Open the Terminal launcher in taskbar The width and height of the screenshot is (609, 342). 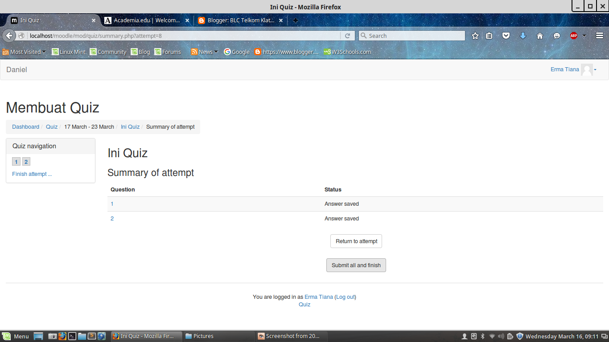click(x=72, y=336)
